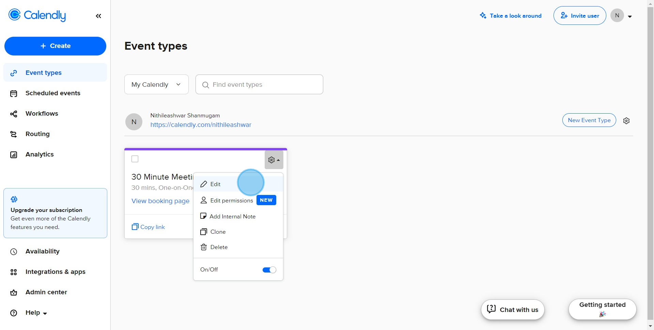Click the pencil Edit icon
This screenshot has height=330, width=654.
click(204, 184)
